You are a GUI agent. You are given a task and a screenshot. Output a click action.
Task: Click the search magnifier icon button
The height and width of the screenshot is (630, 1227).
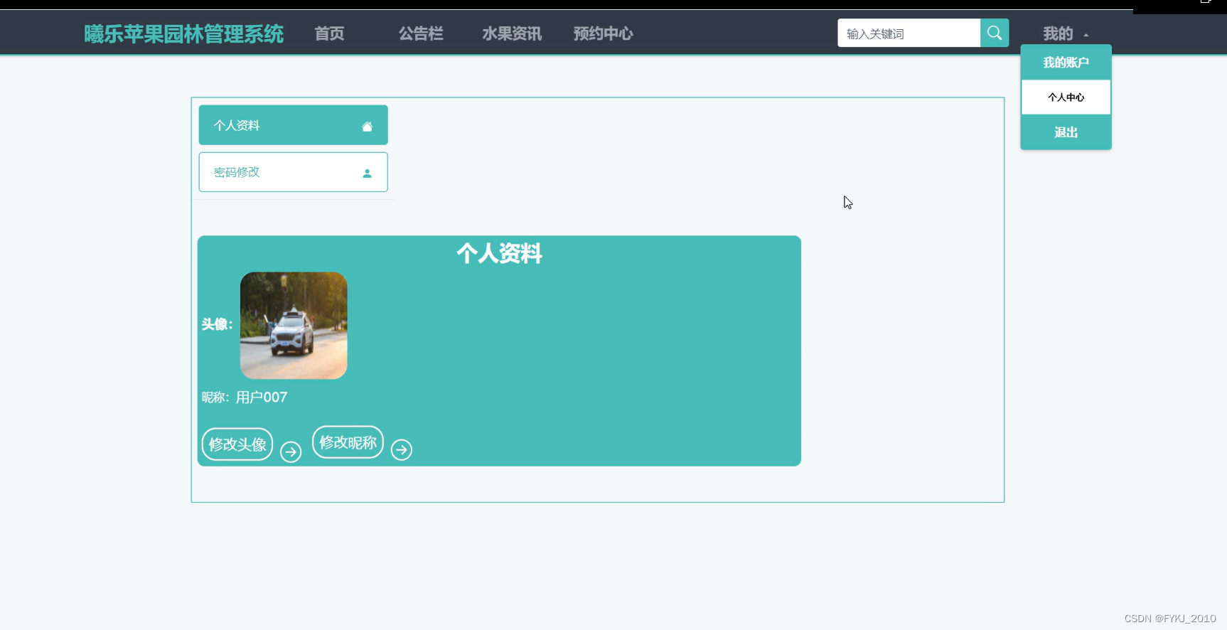(994, 33)
